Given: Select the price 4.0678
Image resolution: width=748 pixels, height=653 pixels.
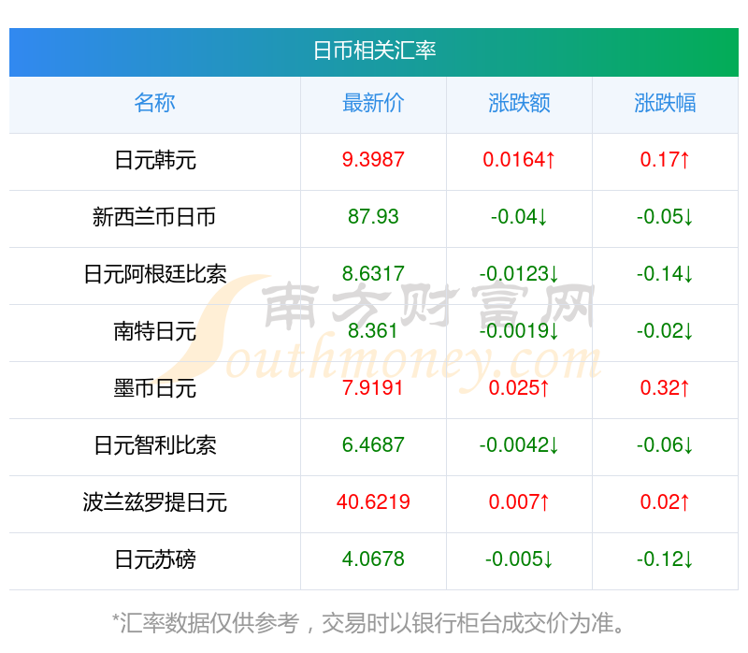Looking at the screenshot, I should click(373, 559).
